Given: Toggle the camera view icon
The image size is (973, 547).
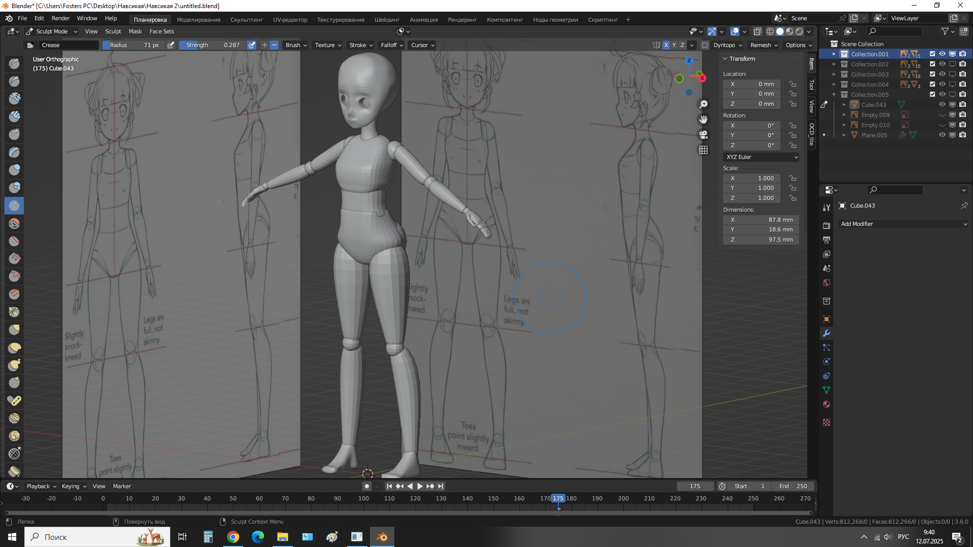Looking at the screenshot, I should point(703,135).
